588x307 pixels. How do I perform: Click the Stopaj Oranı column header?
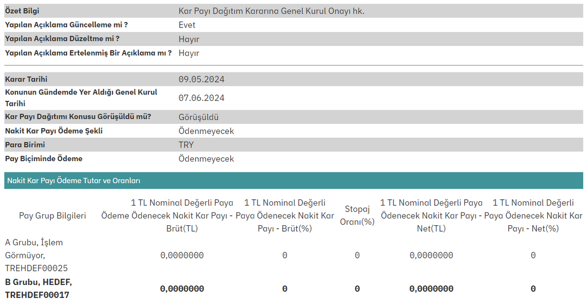357,214
